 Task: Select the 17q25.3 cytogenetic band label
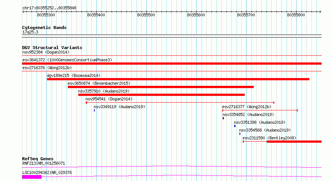point(30,32)
